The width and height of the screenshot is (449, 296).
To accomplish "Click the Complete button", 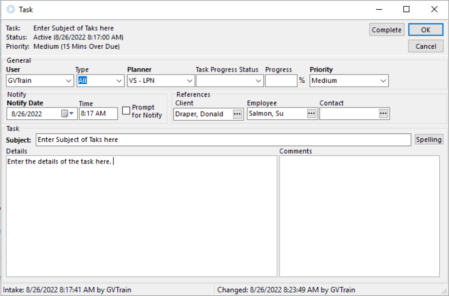I will coord(387,30).
